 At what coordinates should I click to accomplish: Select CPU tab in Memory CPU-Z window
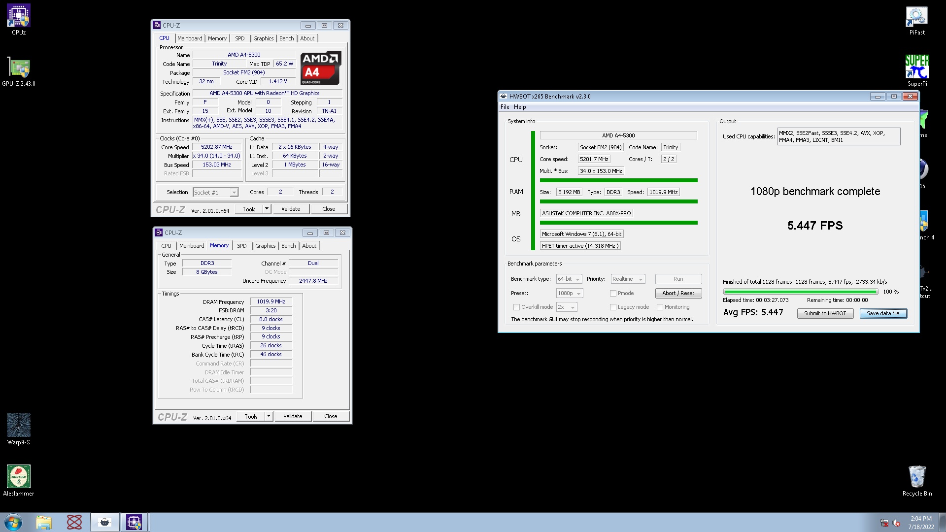(x=167, y=246)
